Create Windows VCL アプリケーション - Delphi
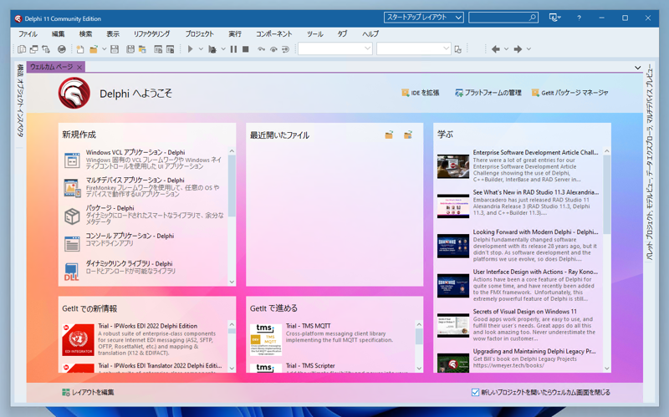The height and width of the screenshot is (417, 669). tap(144, 159)
